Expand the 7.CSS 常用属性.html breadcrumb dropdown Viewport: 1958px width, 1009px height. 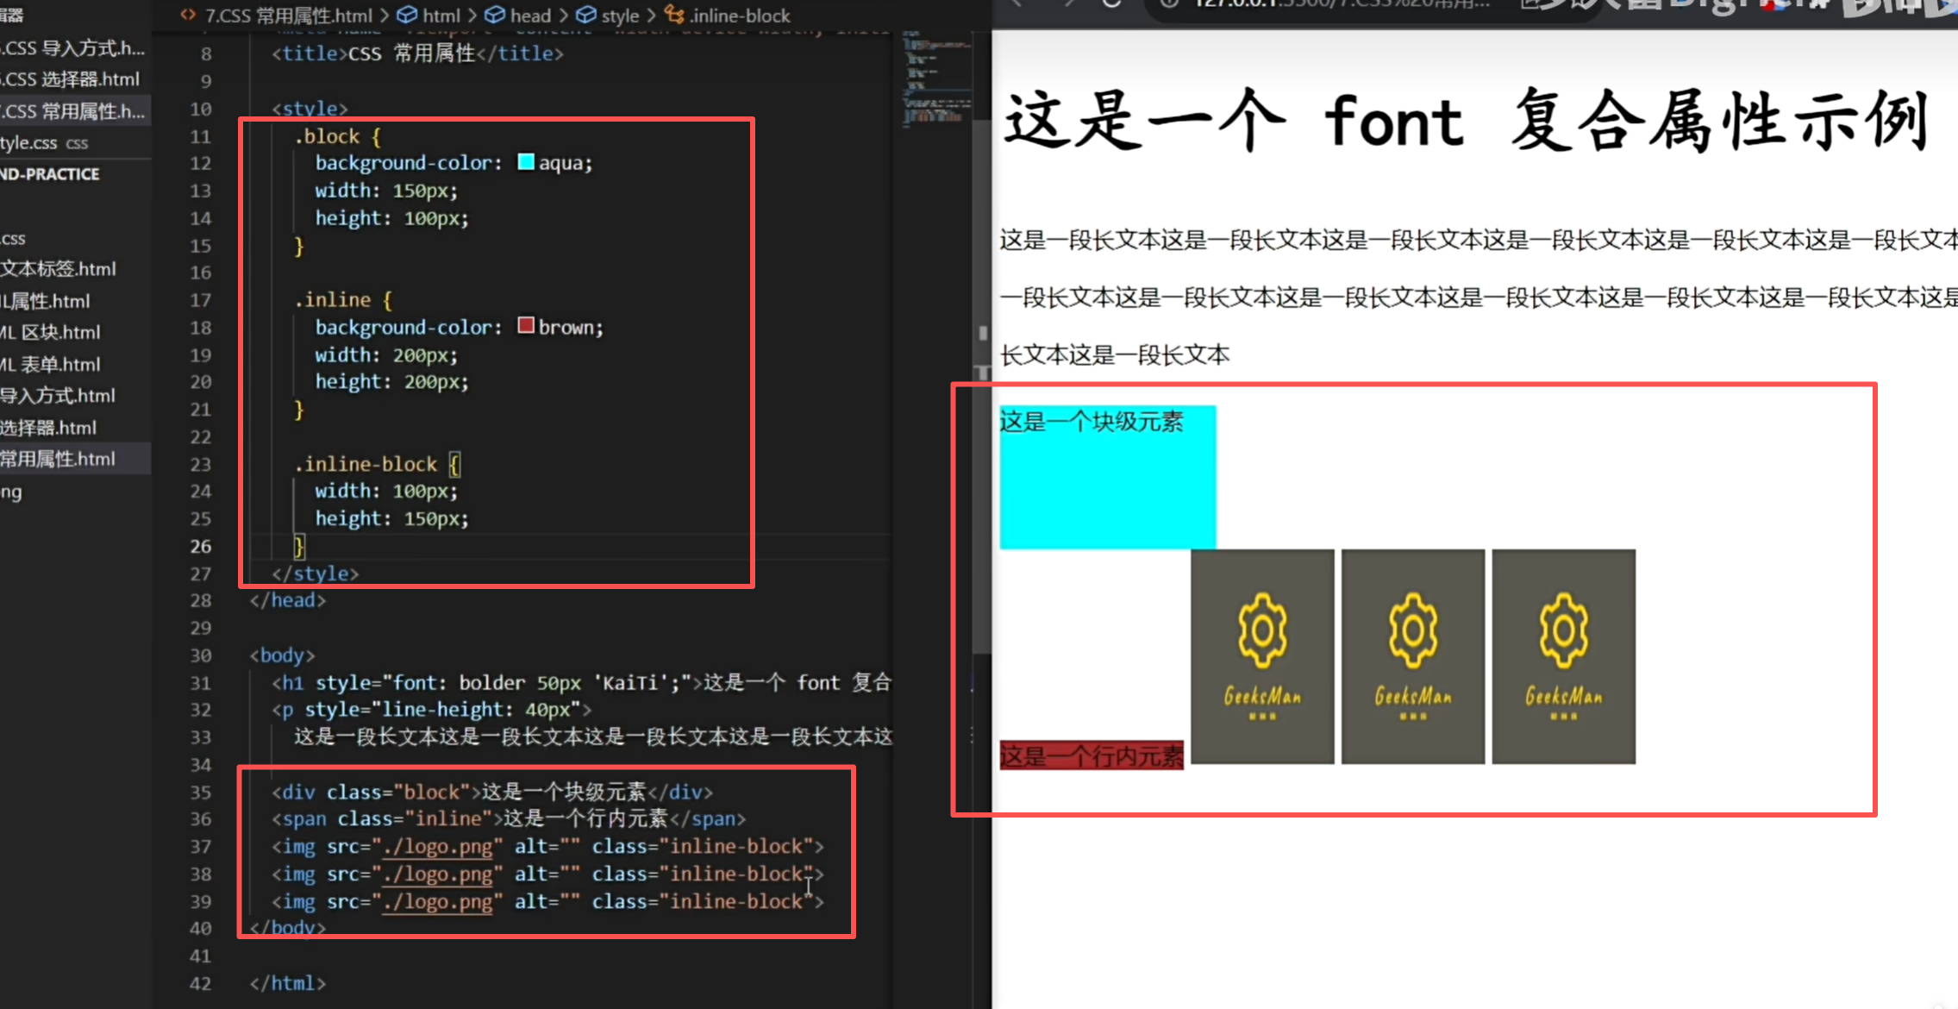click(288, 16)
